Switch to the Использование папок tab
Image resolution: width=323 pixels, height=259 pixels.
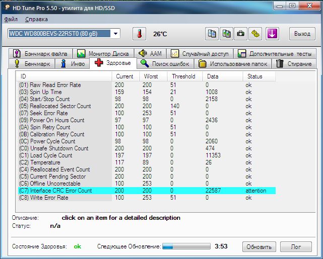point(233,63)
